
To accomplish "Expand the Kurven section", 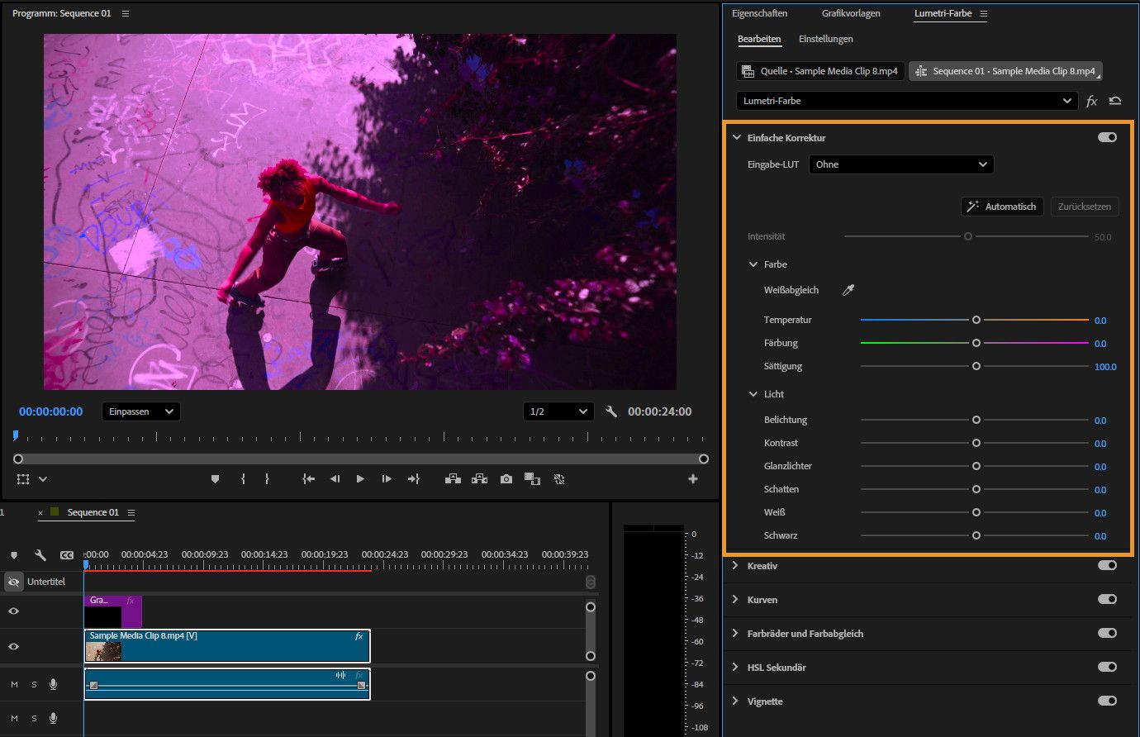I will point(735,600).
